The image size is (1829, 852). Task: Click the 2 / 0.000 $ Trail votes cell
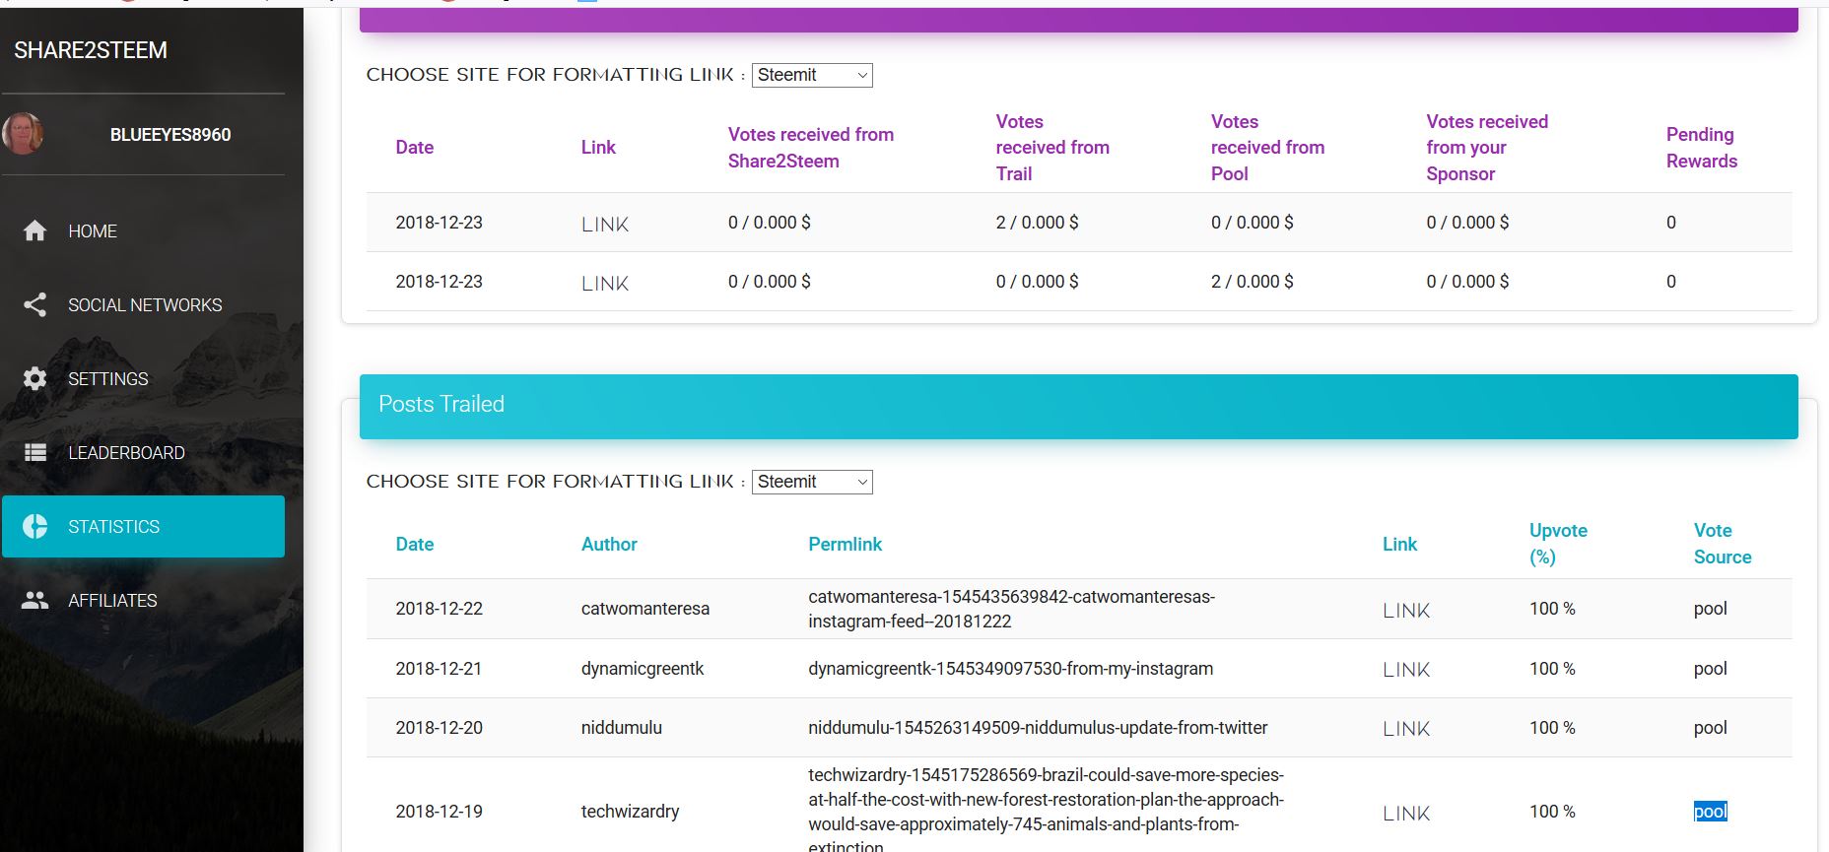(x=1037, y=223)
